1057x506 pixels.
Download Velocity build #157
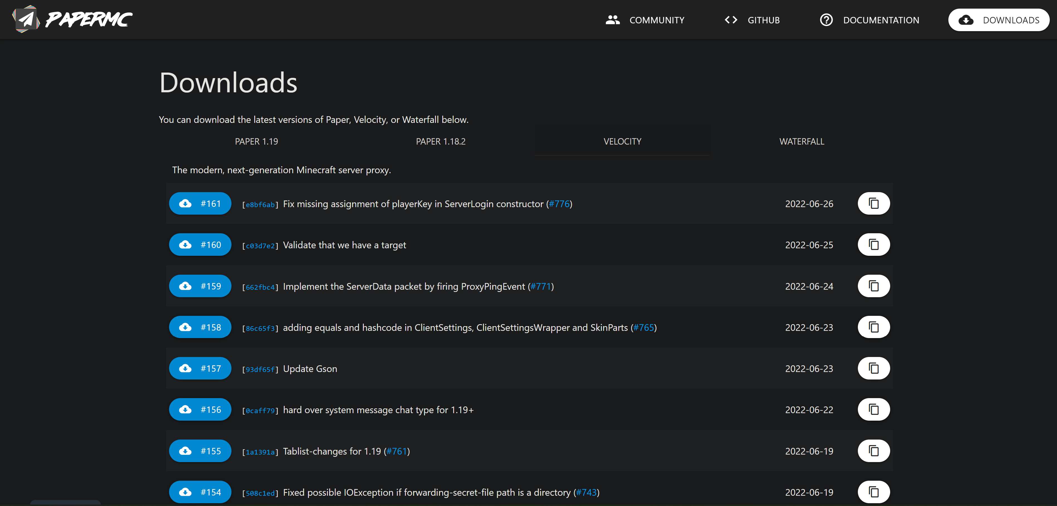point(200,368)
